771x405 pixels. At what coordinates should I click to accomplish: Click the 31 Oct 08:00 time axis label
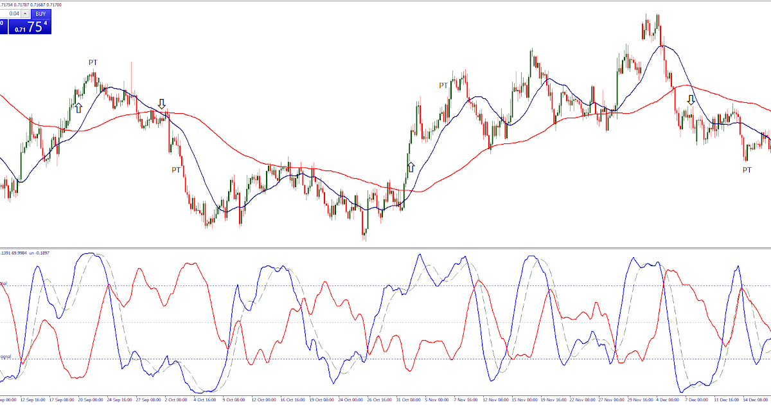point(409,400)
